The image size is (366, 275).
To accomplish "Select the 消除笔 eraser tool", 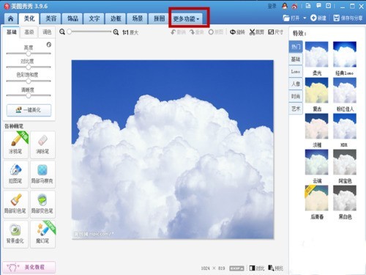I will pyautogui.click(x=42, y=144).
